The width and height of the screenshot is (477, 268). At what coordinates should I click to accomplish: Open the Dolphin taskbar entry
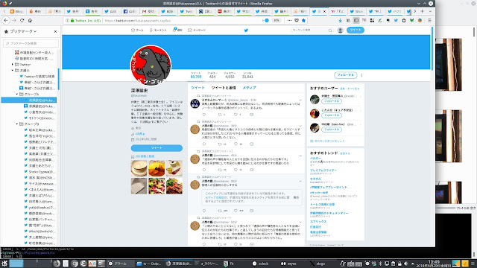click(149, 264)
